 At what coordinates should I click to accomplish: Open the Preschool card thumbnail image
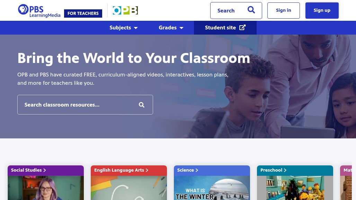pos(295,188)
